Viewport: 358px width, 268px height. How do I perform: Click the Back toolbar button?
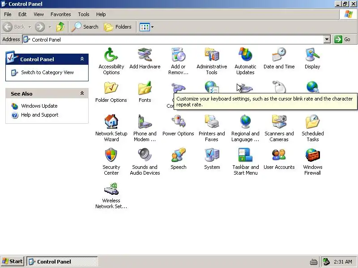point(14,27)
